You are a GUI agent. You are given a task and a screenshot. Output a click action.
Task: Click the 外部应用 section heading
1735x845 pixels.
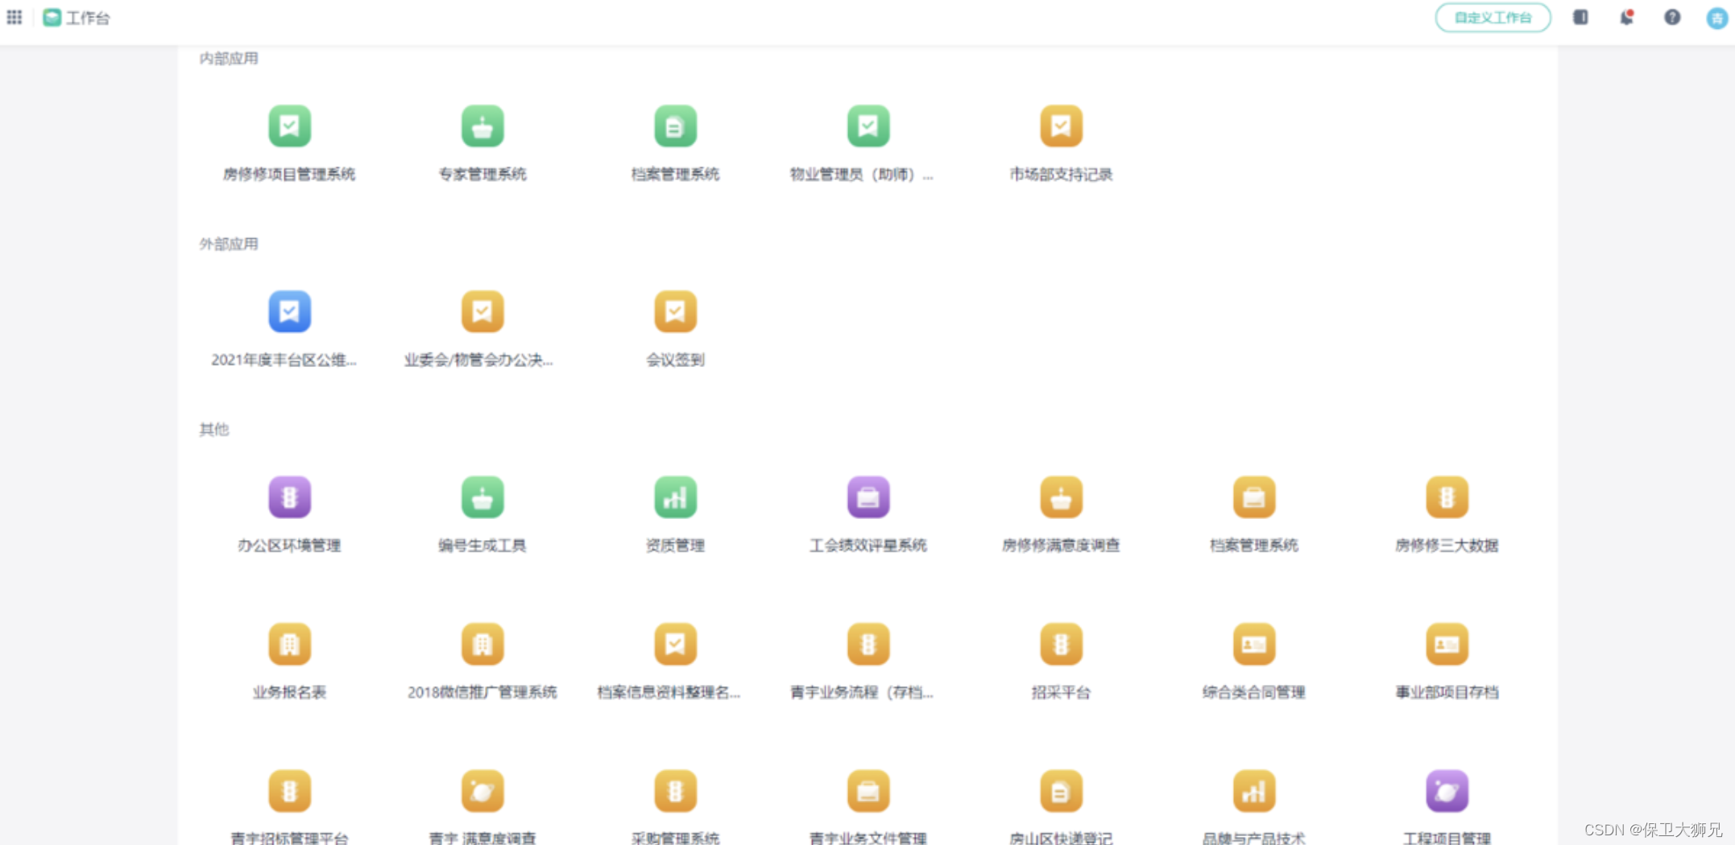click(229, 244)
